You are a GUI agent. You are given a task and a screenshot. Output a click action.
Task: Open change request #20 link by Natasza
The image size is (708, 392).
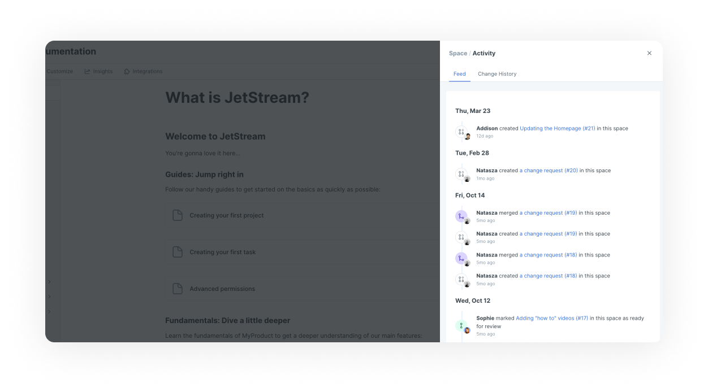click(x=549, y=171)
